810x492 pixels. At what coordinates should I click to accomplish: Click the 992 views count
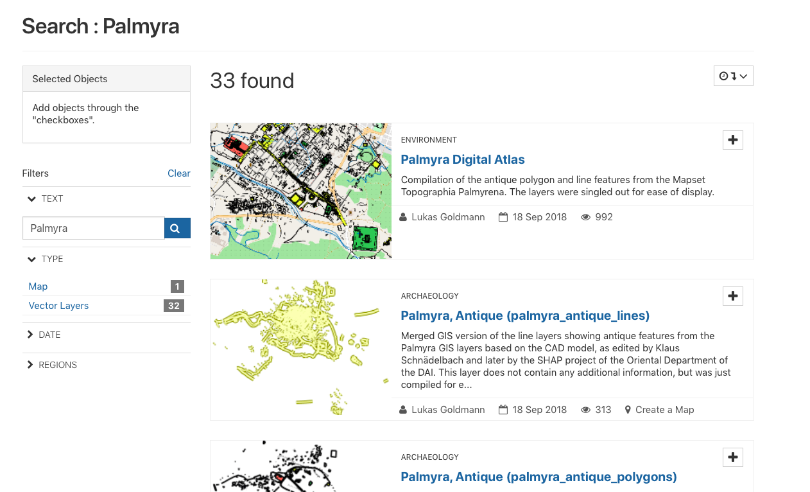[x=604, y=217]
